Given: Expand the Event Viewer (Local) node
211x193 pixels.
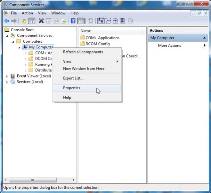Looking at the screenshot, I should click(x=7, y=76).
